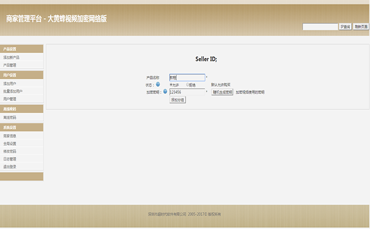This screenshot has width=370, height=229.
Task: Click the help icon next to 状态
Action: pos(158,85)
